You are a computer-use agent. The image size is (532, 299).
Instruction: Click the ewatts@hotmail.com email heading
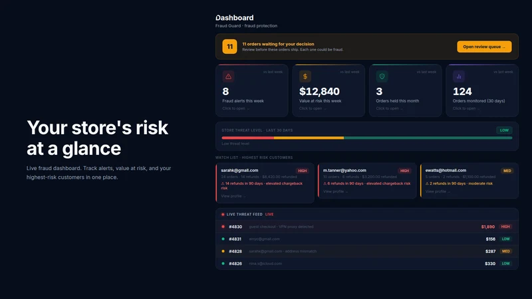(446, 171)
